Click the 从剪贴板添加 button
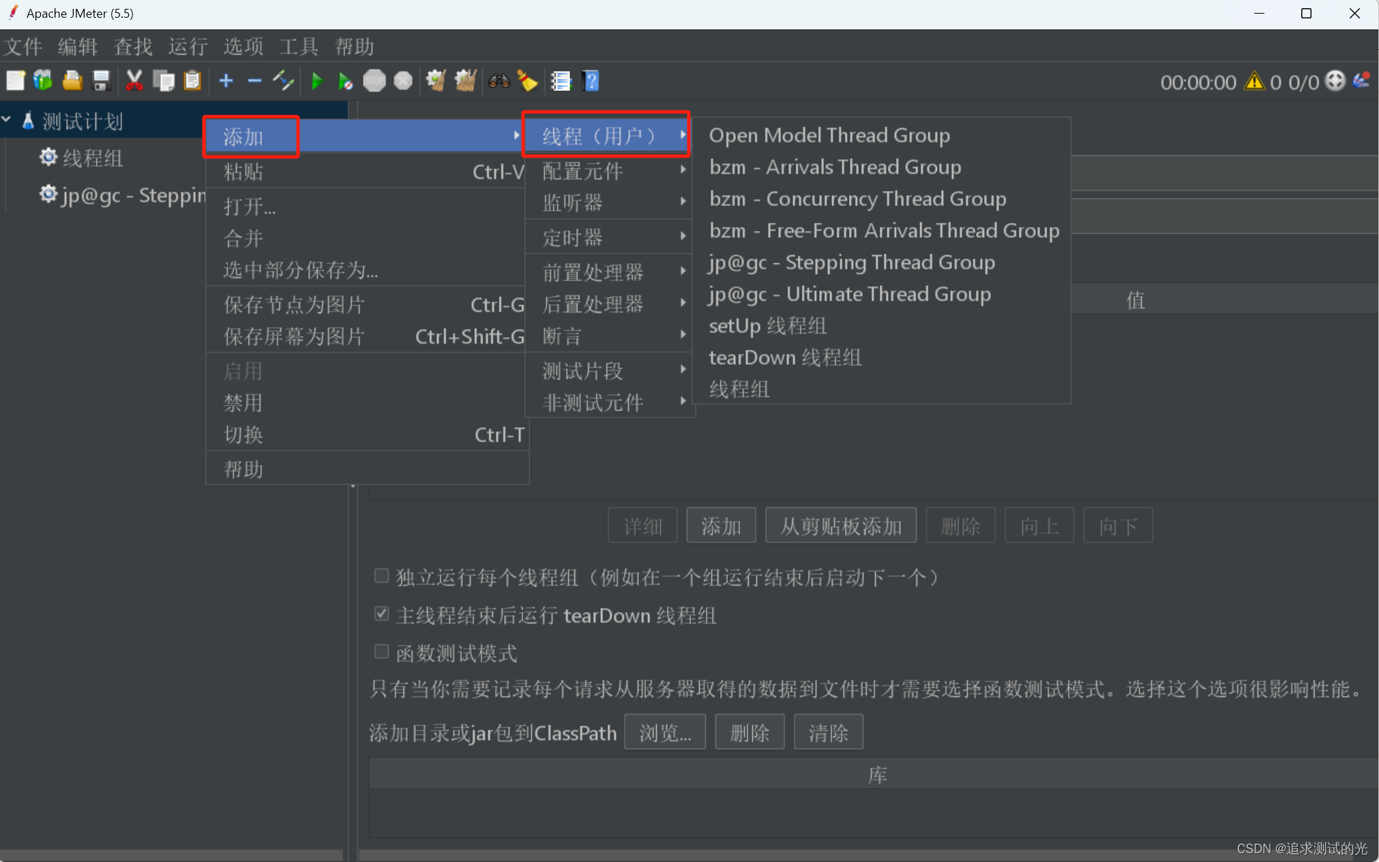 click(x=841, y=526)
